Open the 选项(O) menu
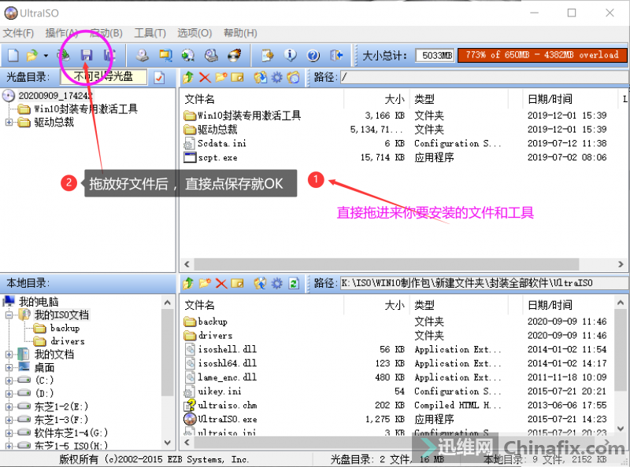Image resolution: width=630 pixels, height=467 pixels. [195, 33]
